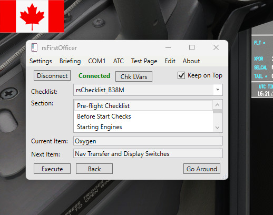
Task: Open the ATC menu
Action: tap(119, 61)
